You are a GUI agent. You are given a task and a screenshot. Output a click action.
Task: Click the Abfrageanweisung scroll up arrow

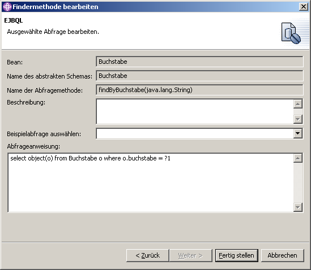298,158
